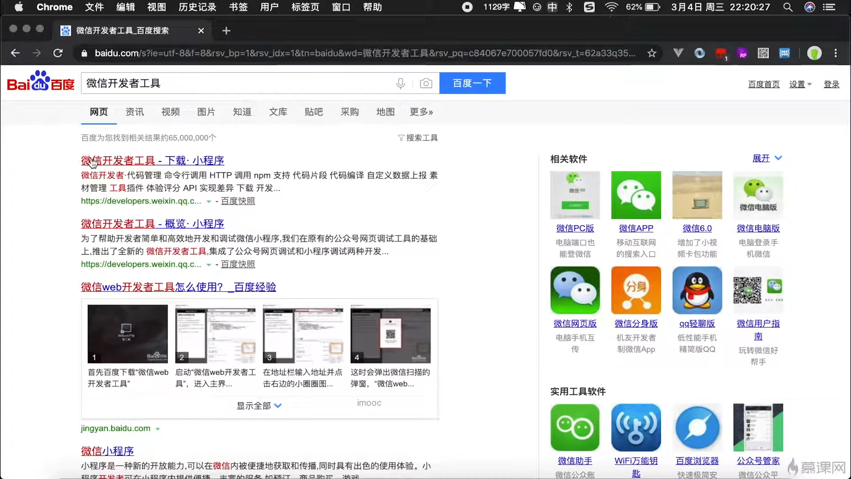The height and width of the screenshot is (479, 851).
Task: Bookmark this page with star icon
Action: 652,53
